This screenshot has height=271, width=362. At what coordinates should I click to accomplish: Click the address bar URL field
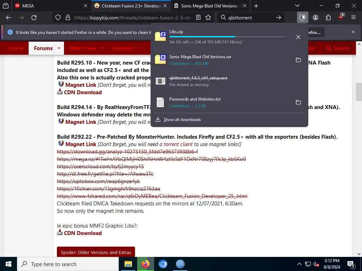(x=133, y=18)
